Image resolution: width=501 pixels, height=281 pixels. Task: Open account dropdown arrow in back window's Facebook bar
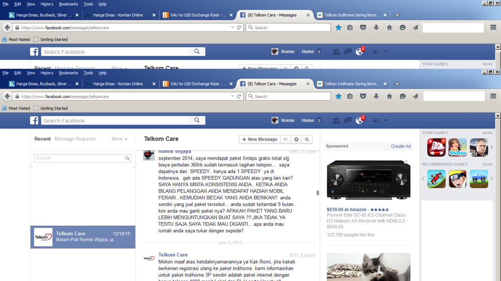pos(386,52)
